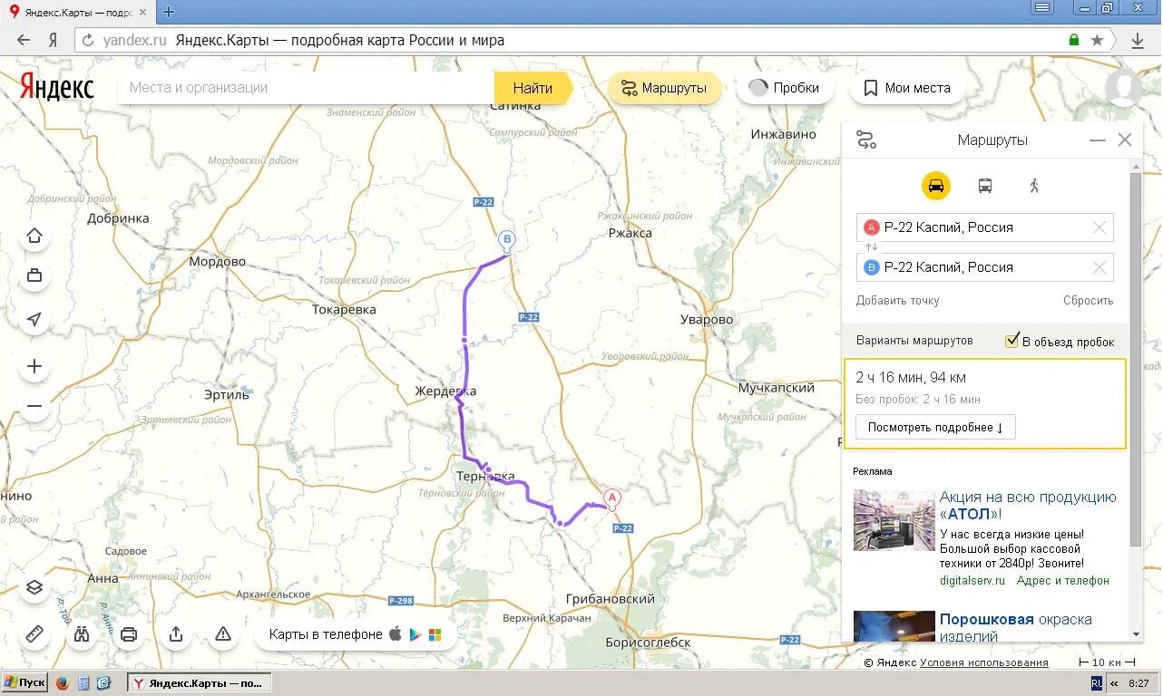Image resolution: width=1163 pixels, height=696 pixels.
Task: Open Маршруты routes button
Action: pos(664,88)
